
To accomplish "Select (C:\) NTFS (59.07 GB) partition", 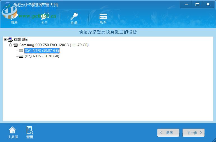I will [42, 51].
